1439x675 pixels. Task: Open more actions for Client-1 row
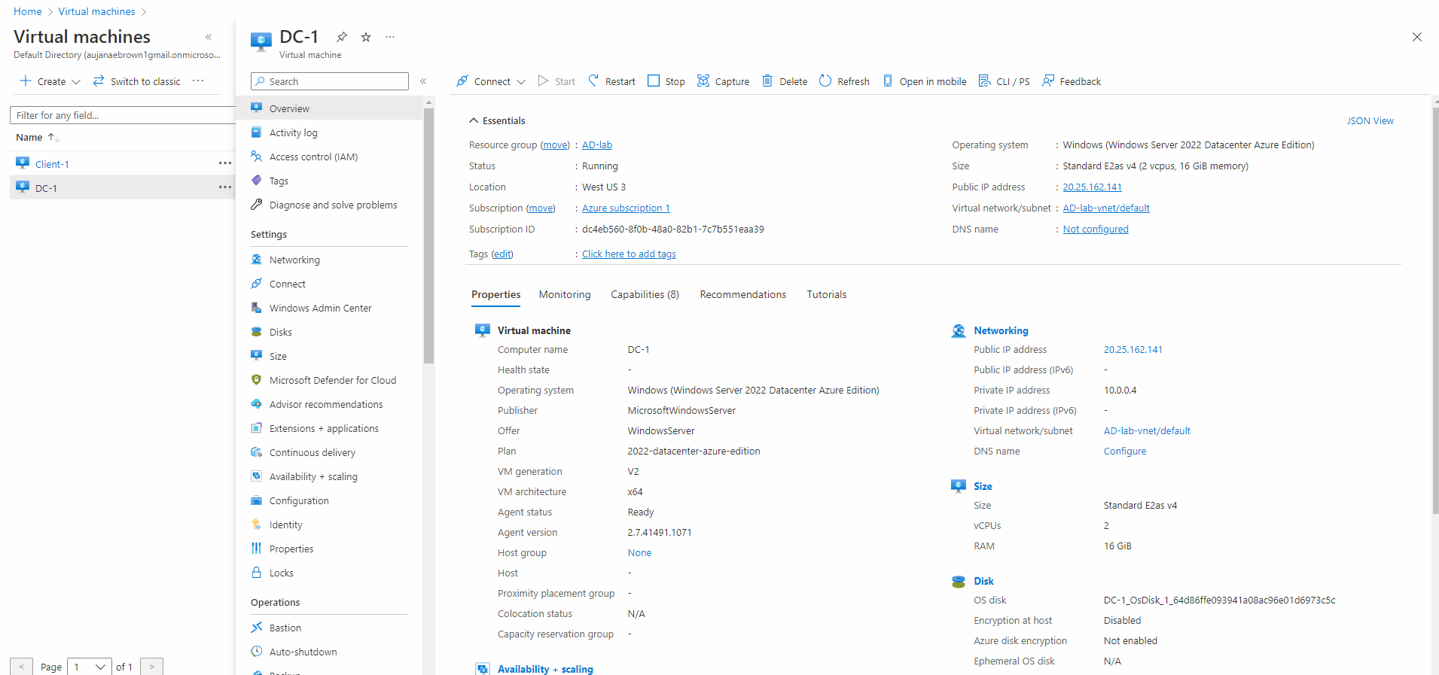(225, 163)
